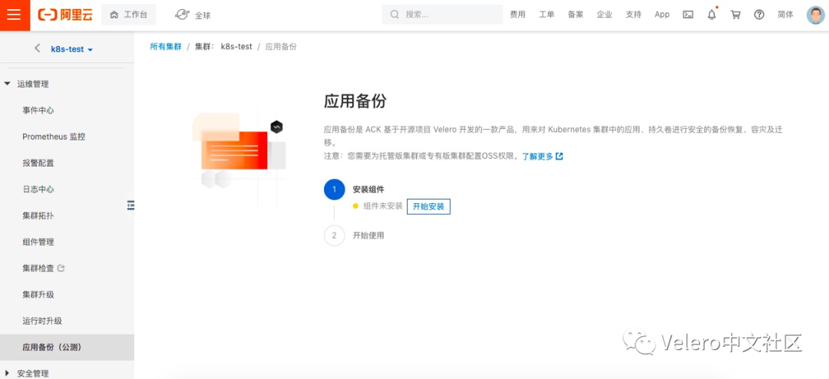This screenshot has height=379, width=829.
Task: Open 运行时升级 in sidebar
Action: [x=42, y=321]
